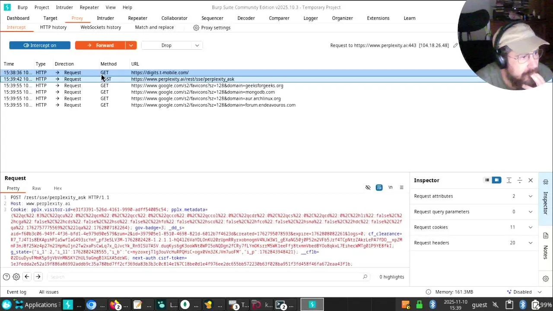The height and width of the screenshot is (311, 553).
Task: Open the Disabled status dropdown
Action: tap(525, 292)
